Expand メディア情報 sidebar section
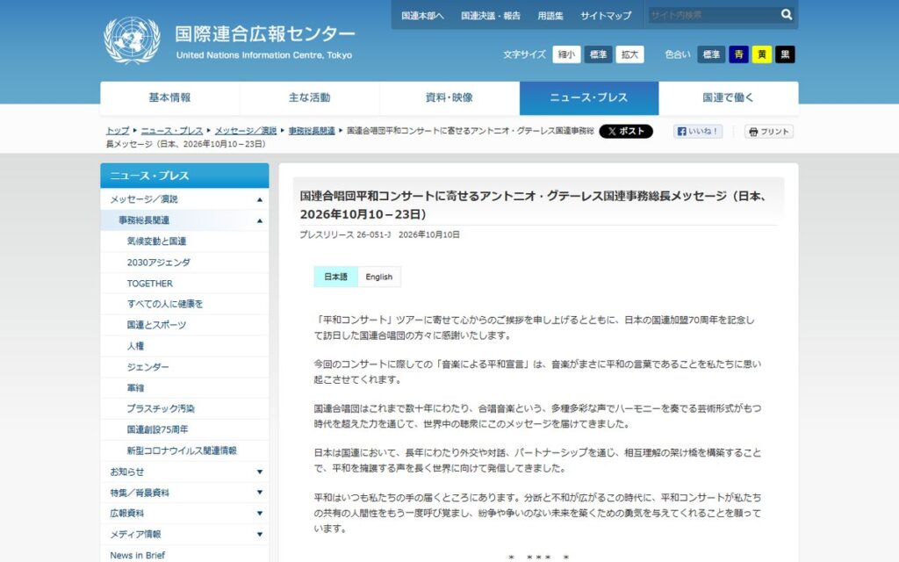 click(x=260, y=535)
